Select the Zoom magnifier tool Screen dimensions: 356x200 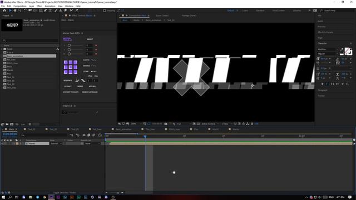20,11
